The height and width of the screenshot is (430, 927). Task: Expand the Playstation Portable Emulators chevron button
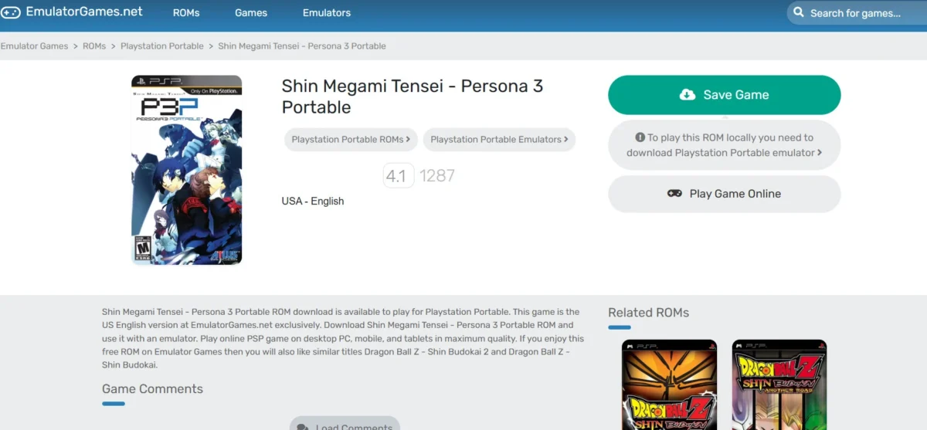499,140
